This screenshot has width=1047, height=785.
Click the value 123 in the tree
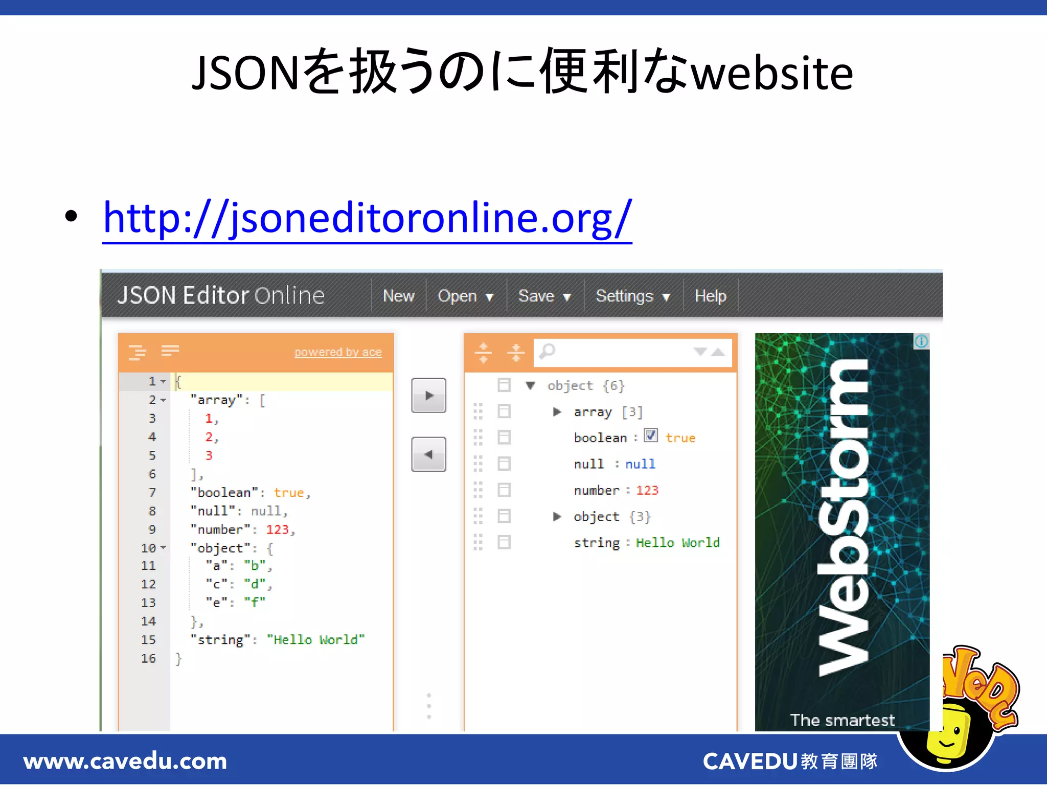647,490
